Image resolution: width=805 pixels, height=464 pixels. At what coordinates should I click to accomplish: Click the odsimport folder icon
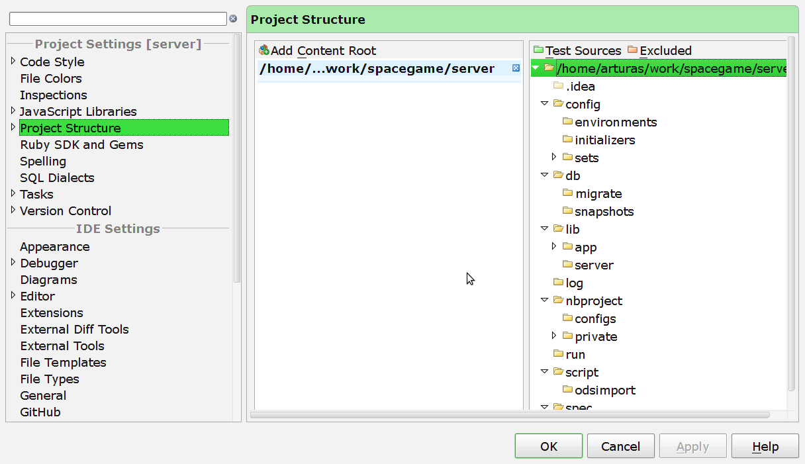(567, 390)
